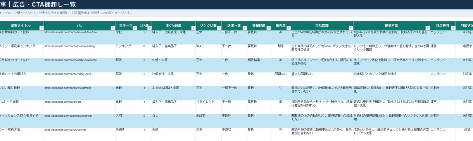Select the 未割当 cell in クレカ積立比較 row
This screenshot has height=141, width=473.
click(443, 93)
